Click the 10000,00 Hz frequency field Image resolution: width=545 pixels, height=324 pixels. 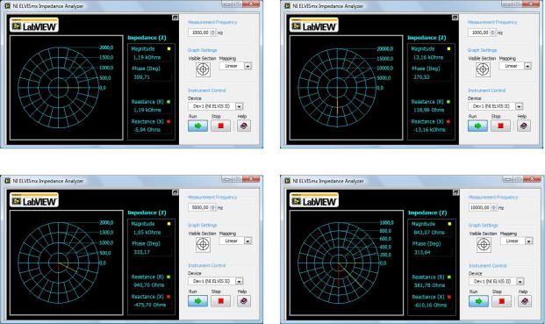click(480, 207)
